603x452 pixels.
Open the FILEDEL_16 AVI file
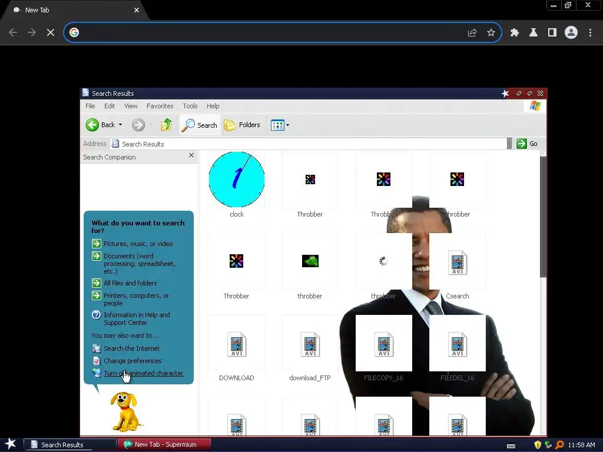pyautogui.click(x=457, y=344)
